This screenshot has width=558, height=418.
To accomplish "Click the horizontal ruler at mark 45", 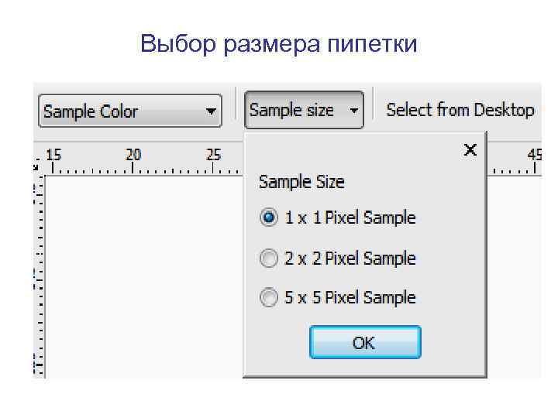I will tap(535, 160).
